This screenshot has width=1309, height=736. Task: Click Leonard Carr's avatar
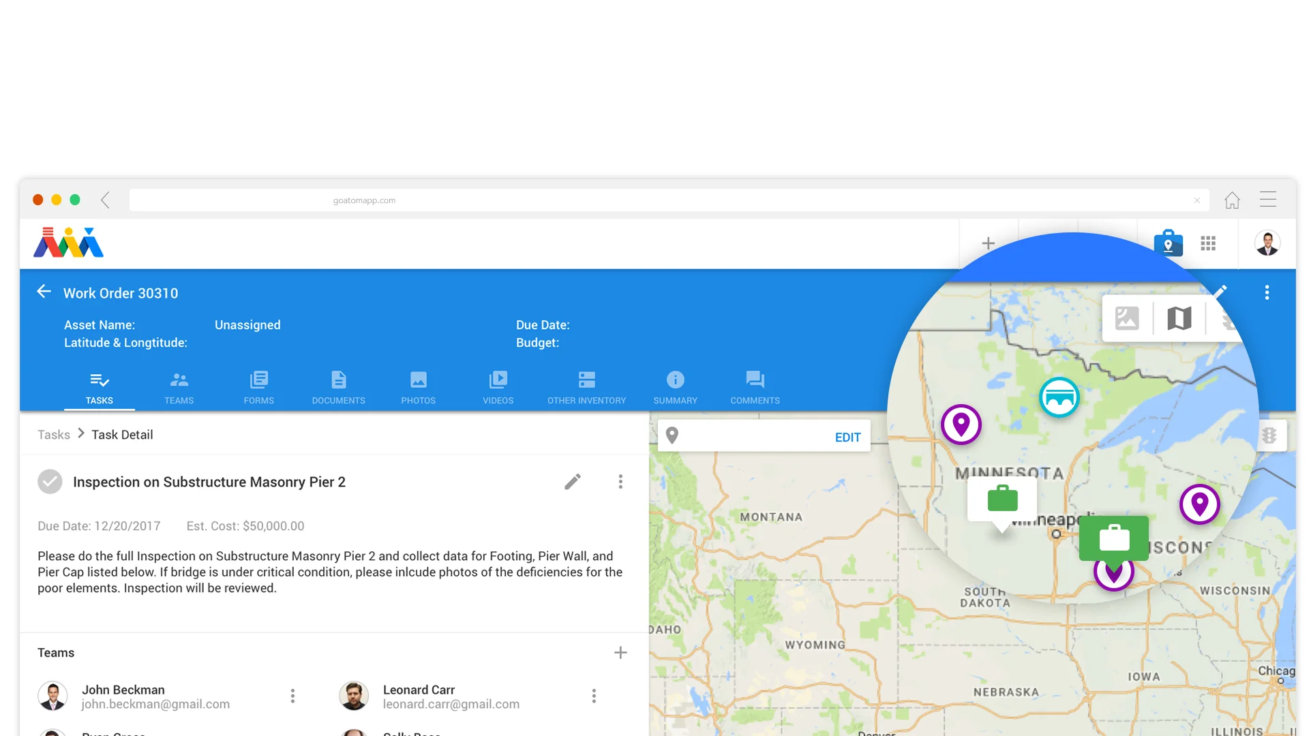pyautogui.click(x=354, y=696)
